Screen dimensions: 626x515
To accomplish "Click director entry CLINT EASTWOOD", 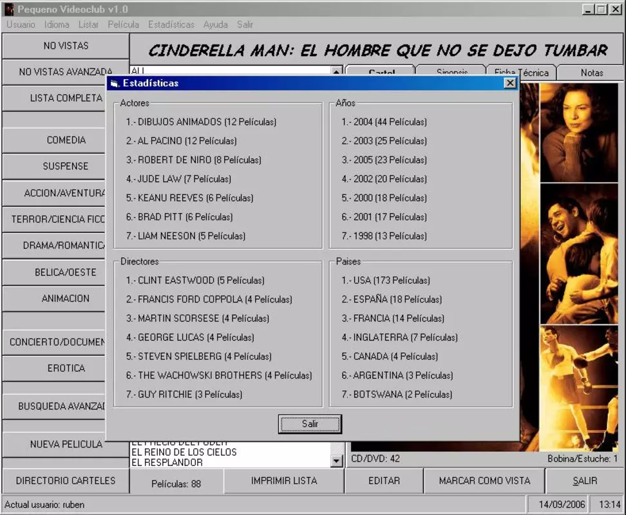I will click(x=195, y=281).
